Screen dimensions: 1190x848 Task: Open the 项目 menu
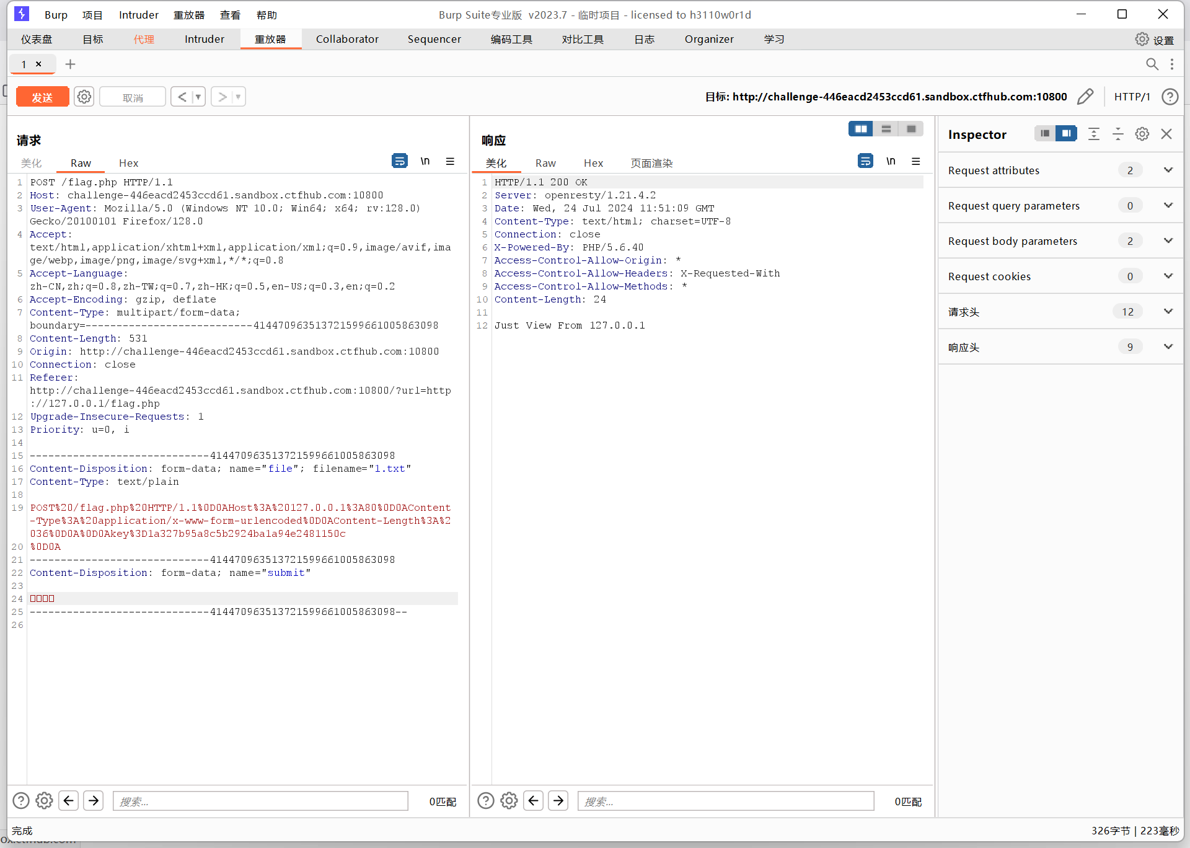(x=92, y=15)
